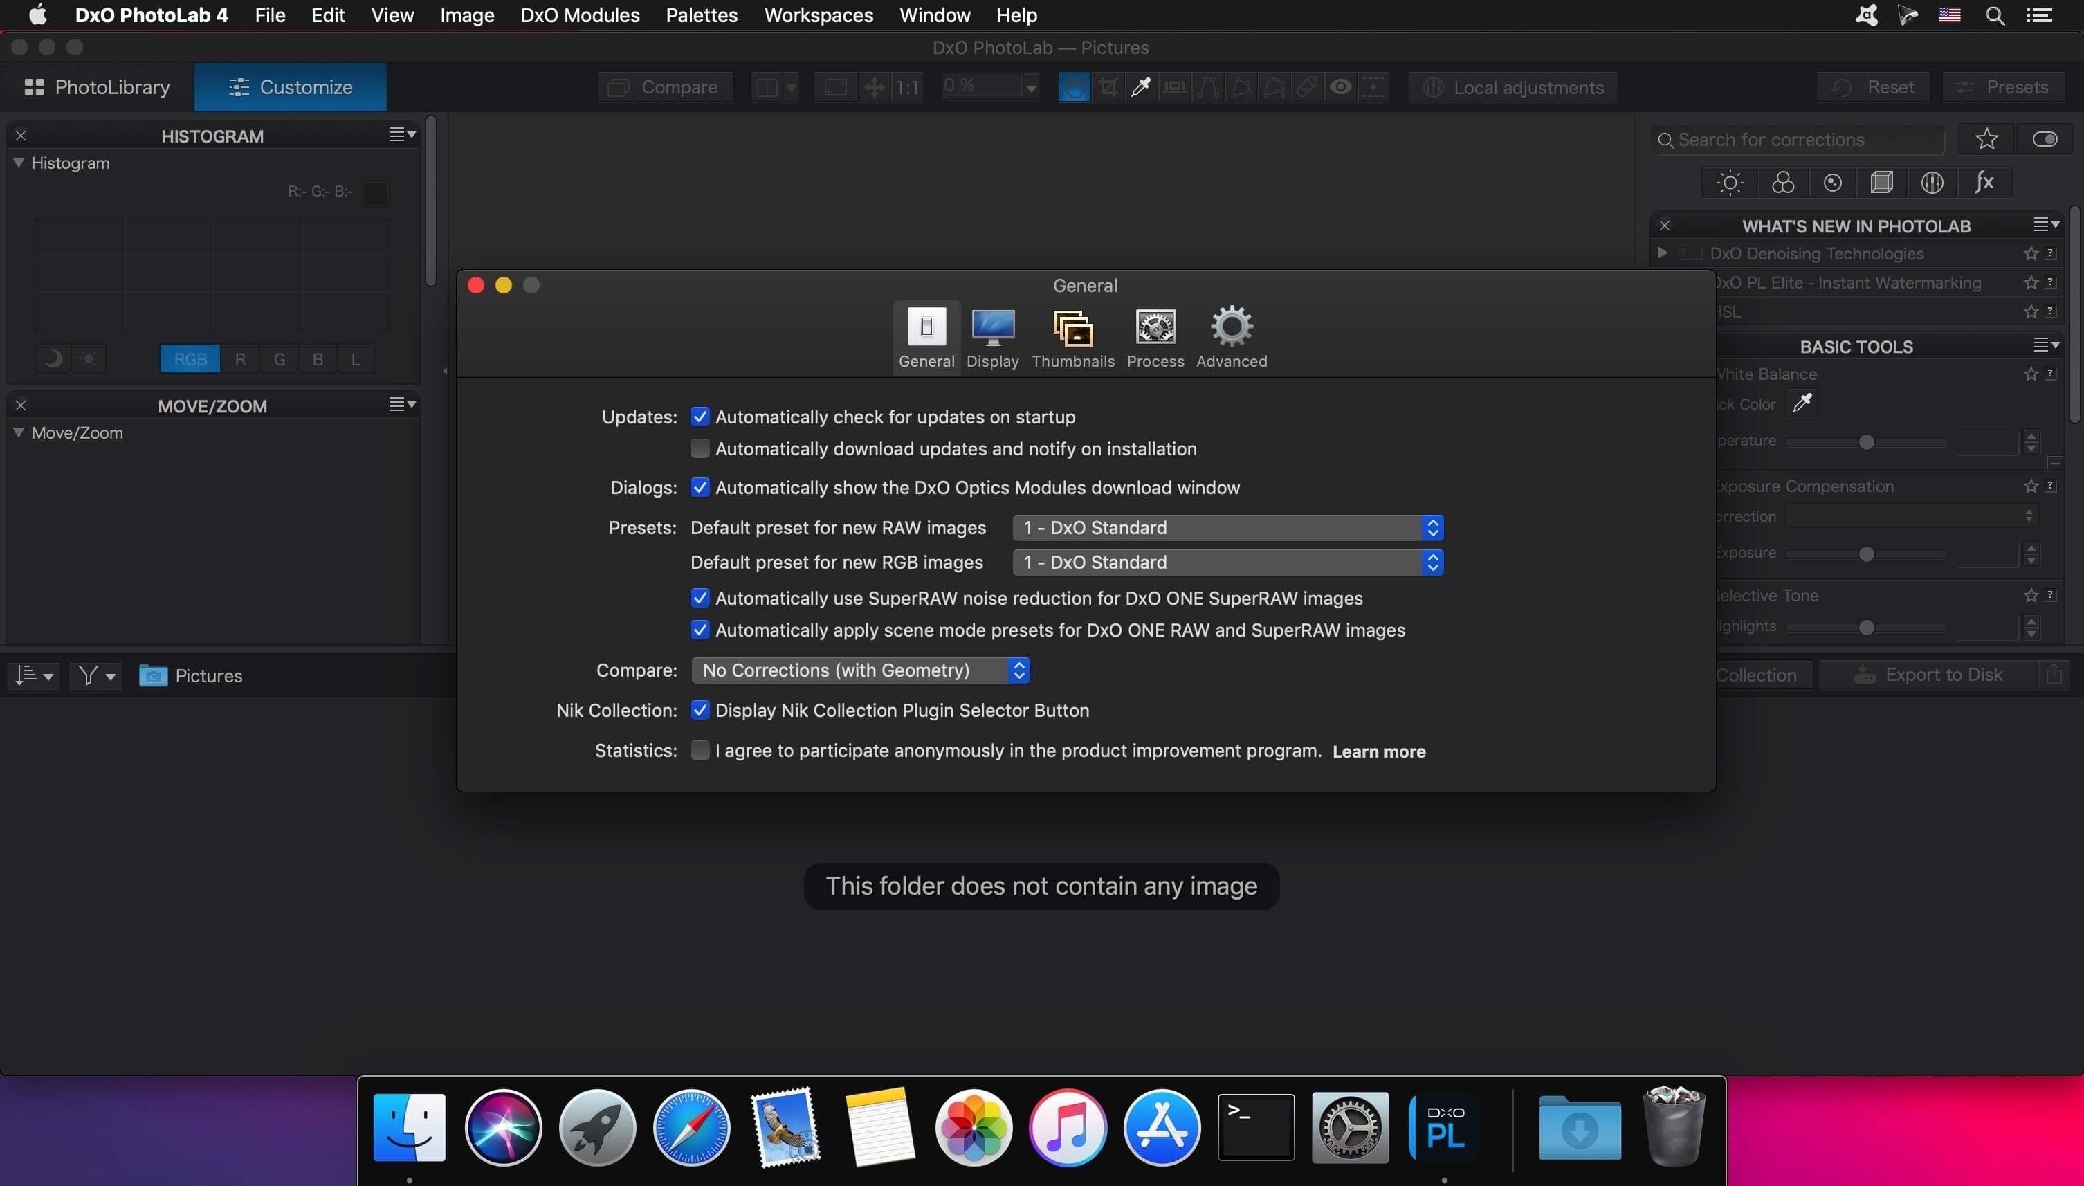Click the Compare button in the toolbar
Image resolution: width=2084 pixels, height=1186 pixels.
(x=664, y=87)
